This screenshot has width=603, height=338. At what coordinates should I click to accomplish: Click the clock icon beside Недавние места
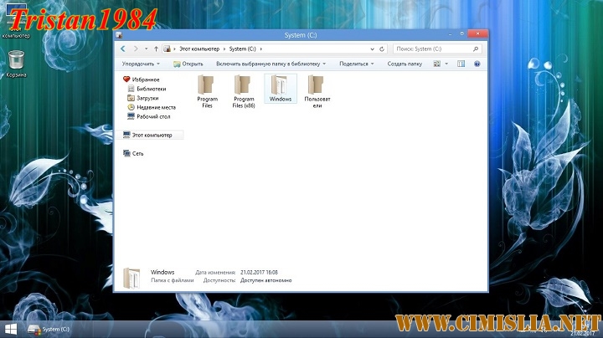pyautogui.click(x=131, y=107)
